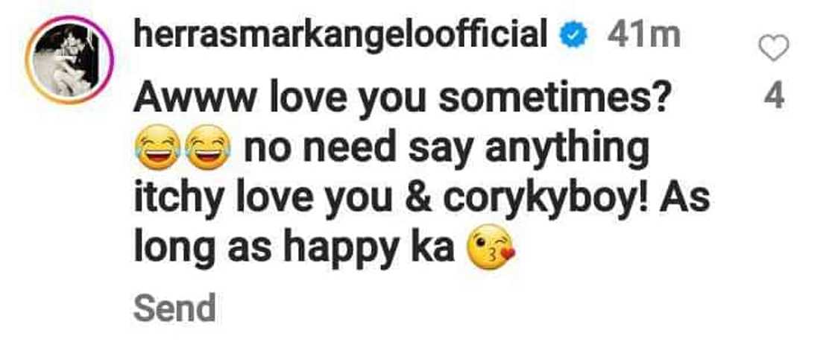This screenshot has height=342, width=835.
Task: Open herrasmarkangeloofficial's profile picture
Action: (x=69, y=60)
